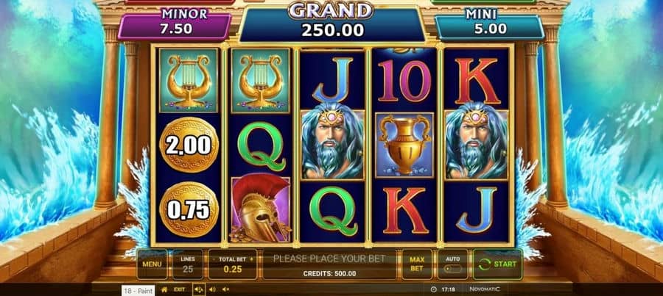Image resolution: width=663 pixels, height=296 pixels.
Task: Click the home icon in bottom bar
Action: (x=164, y=289)
